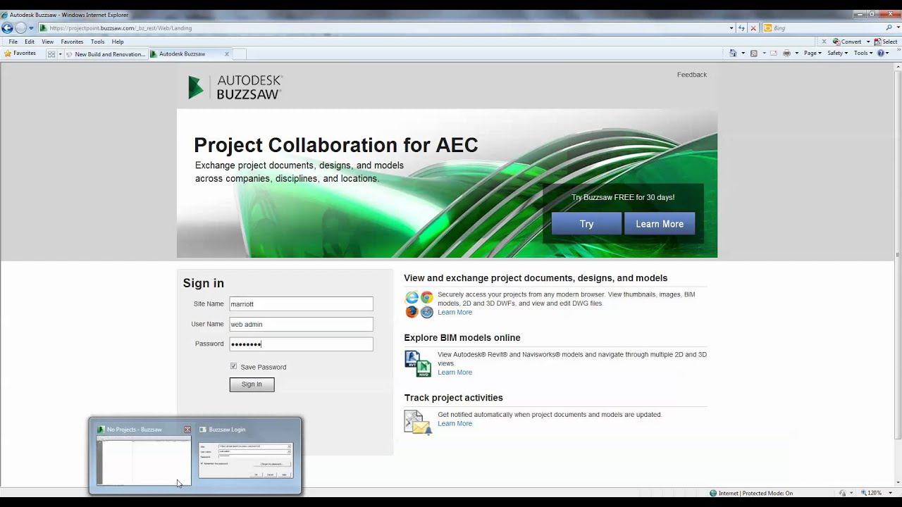902x507 pixels.
Task: Click the Revit and Navisworks models icon
Action: pyautogui.click(x=417, y=364)
